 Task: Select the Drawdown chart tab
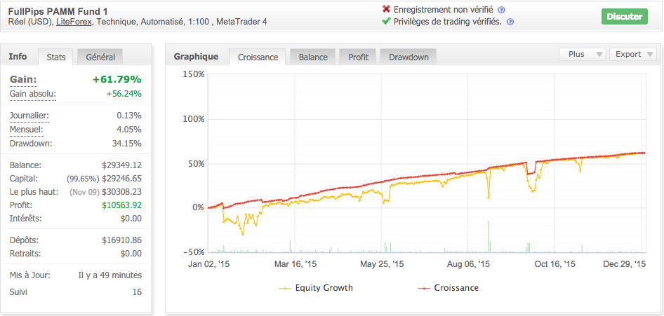click(409, 57)
